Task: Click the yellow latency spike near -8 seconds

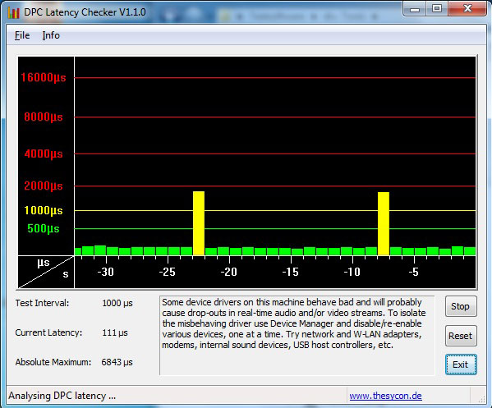Action: coord(384,223)
